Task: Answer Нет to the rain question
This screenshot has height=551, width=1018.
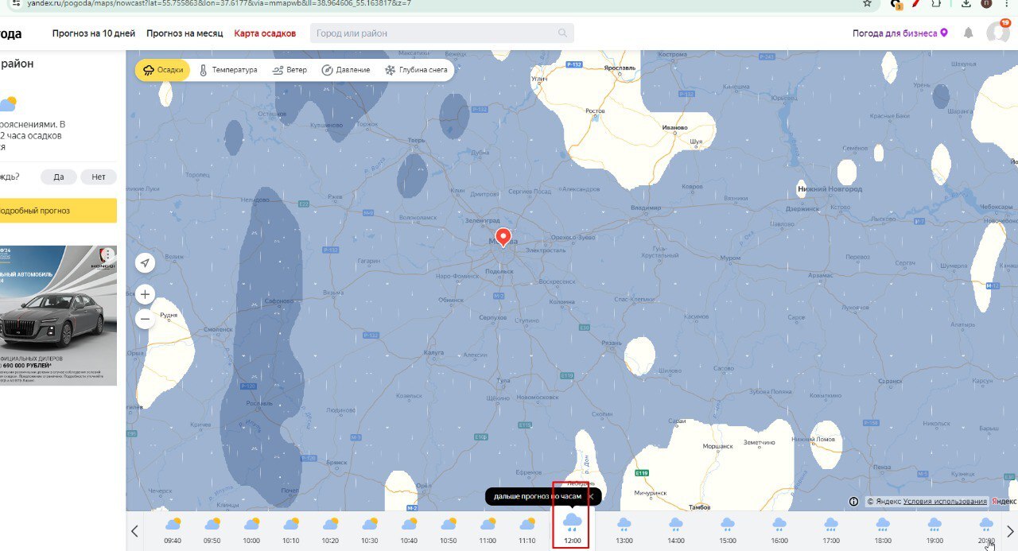Action: 99,177
